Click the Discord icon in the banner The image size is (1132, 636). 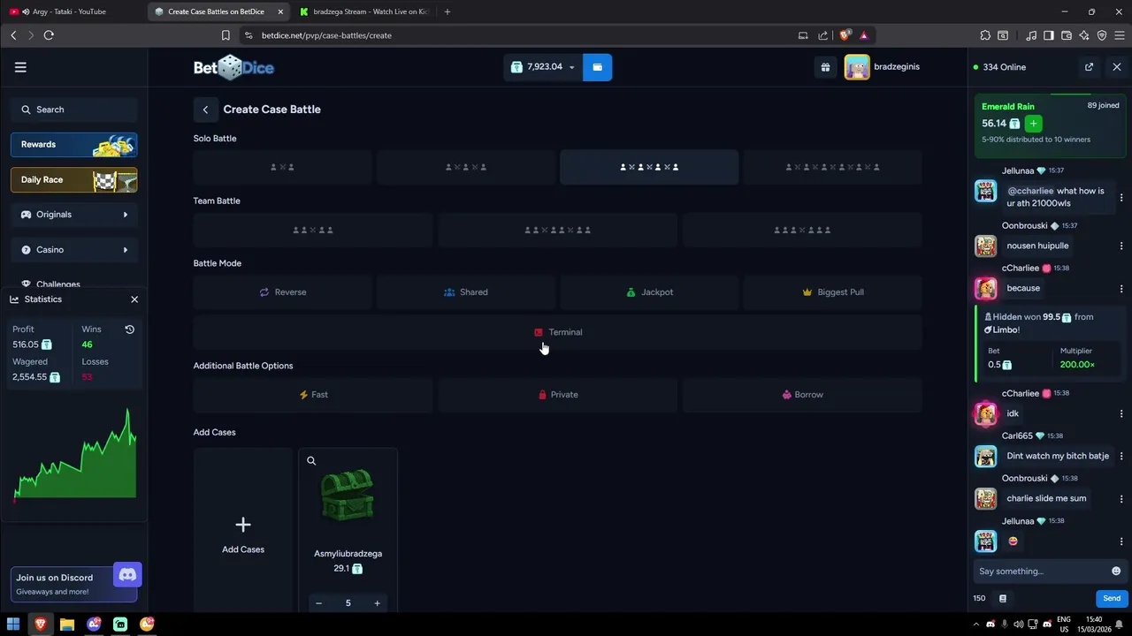127,575
